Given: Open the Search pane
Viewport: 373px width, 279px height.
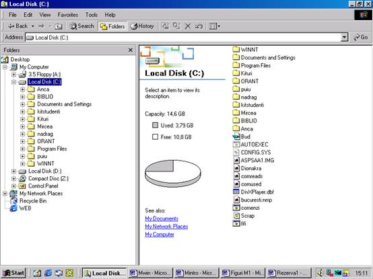Looking at the screenshot, I should tap(81, 26).
